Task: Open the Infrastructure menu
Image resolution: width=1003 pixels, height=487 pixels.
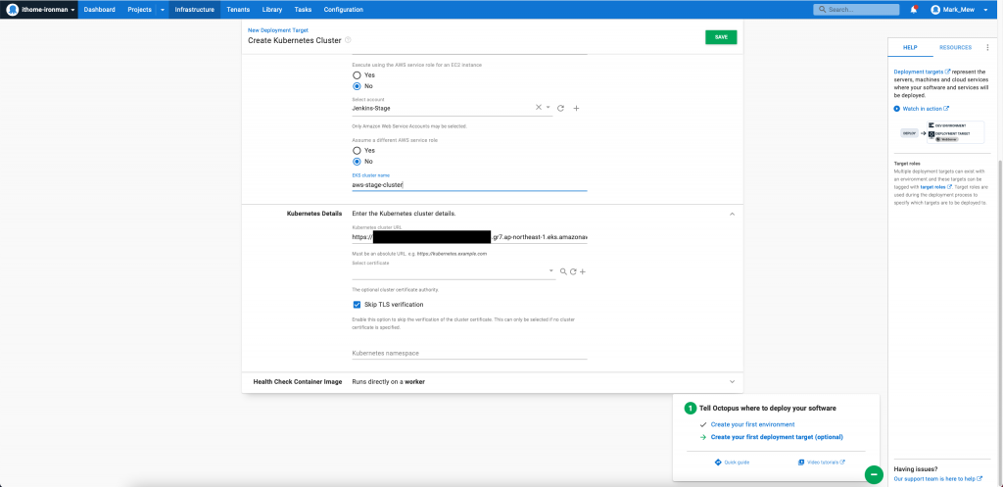Action: 195,10
